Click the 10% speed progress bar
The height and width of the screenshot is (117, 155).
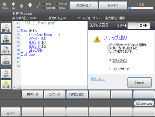140,8
